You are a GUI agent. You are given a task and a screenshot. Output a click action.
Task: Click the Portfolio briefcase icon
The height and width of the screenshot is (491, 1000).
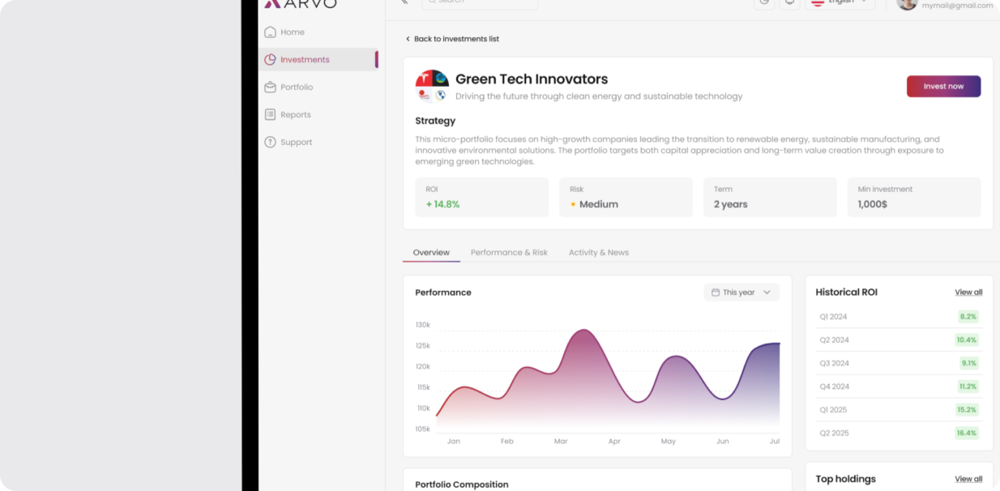(x=270, y=87)
